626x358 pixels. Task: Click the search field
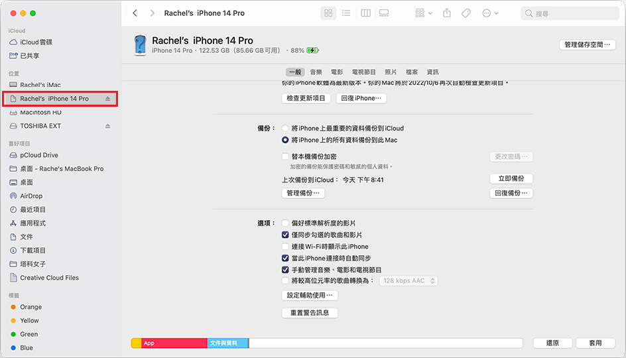(570, 13)
